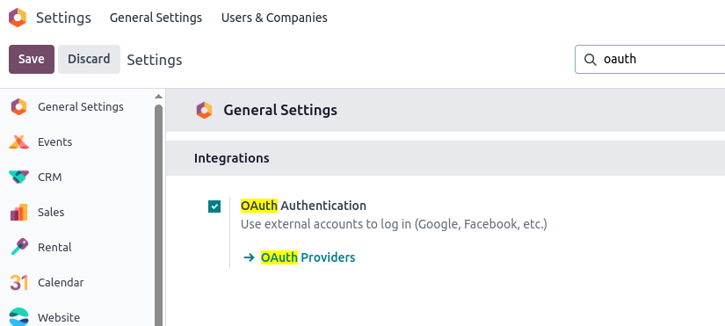Uncheck the OAuth Authentication checkbox
725x326 pixels.
coord(214,206)
